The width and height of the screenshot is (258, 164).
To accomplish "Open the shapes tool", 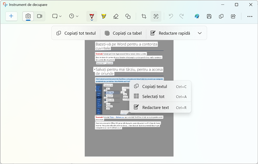I will coord(128,16).
